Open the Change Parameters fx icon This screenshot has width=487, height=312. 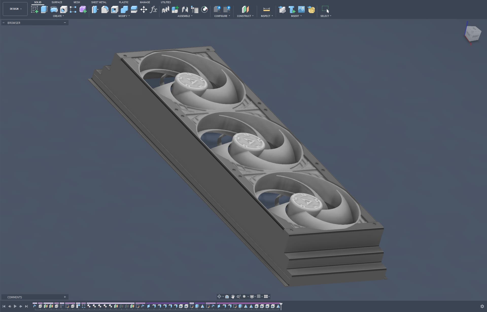[x=153, y=10]
